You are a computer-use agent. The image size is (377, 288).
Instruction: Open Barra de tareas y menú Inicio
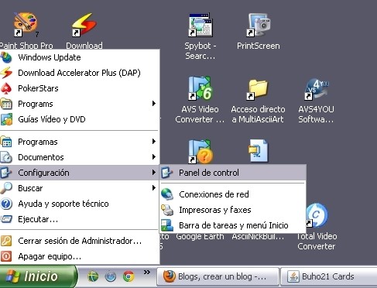point(233,225)
